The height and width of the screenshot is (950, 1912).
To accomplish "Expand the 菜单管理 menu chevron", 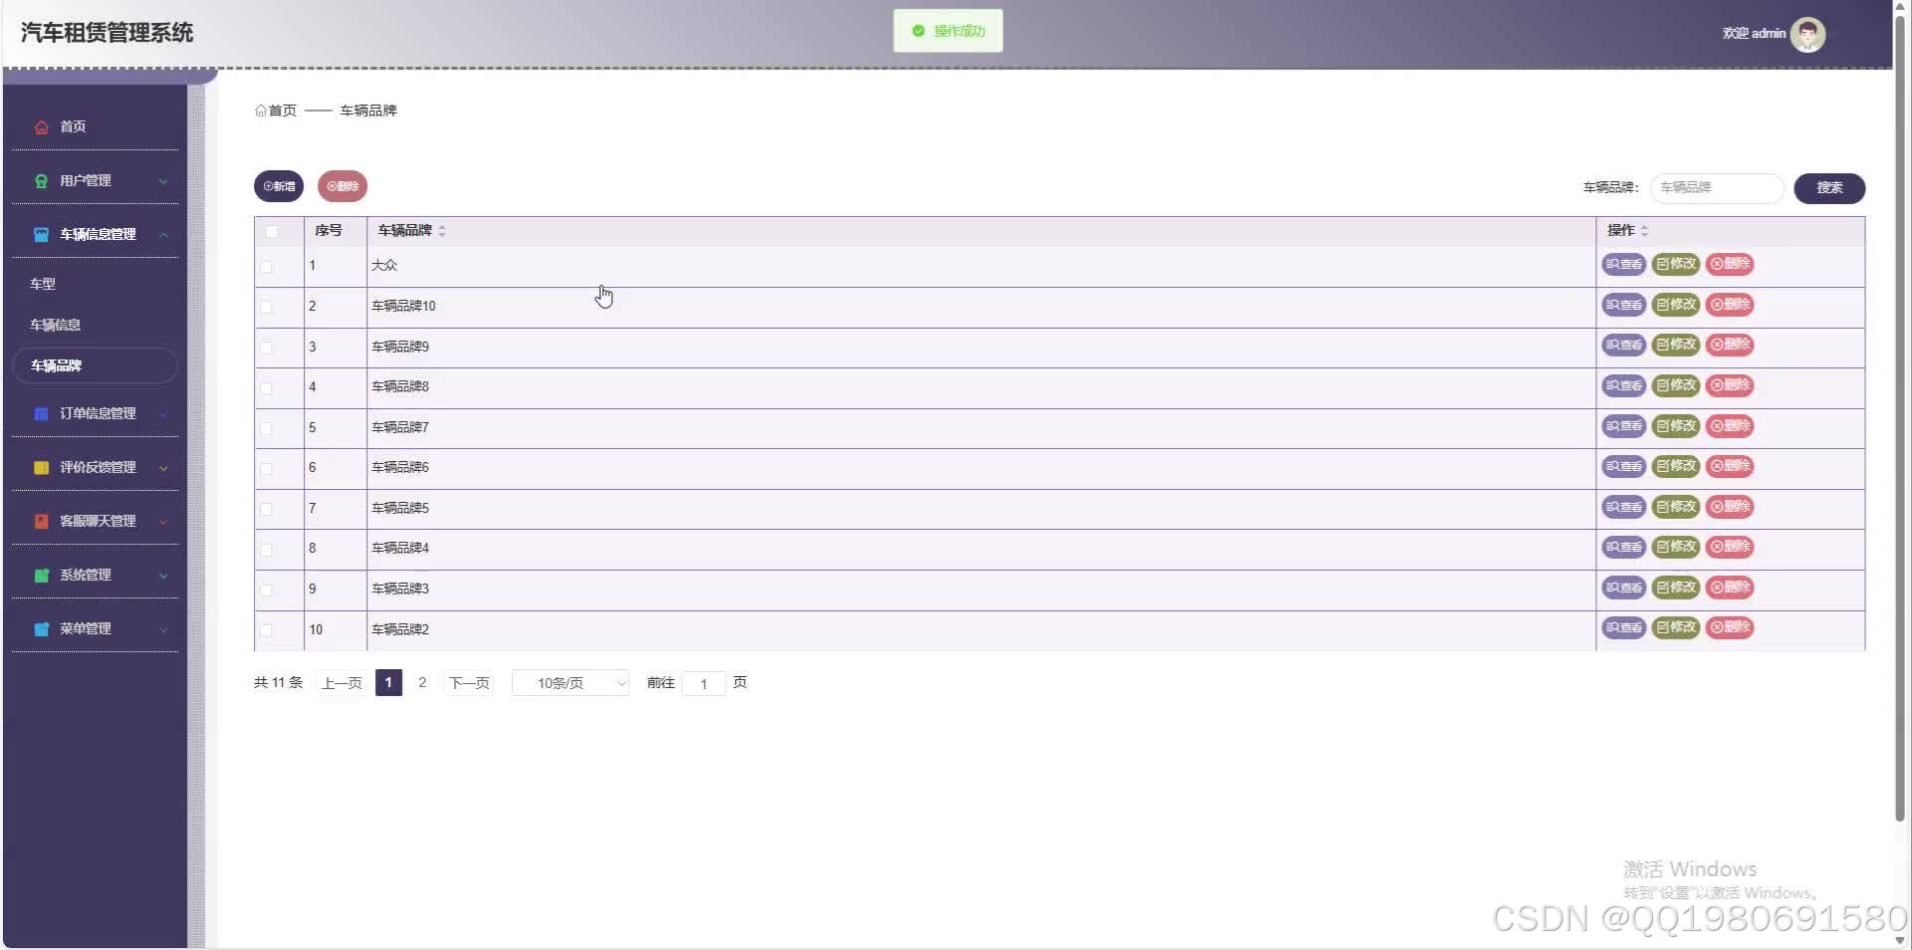I will tap(163, 629).
